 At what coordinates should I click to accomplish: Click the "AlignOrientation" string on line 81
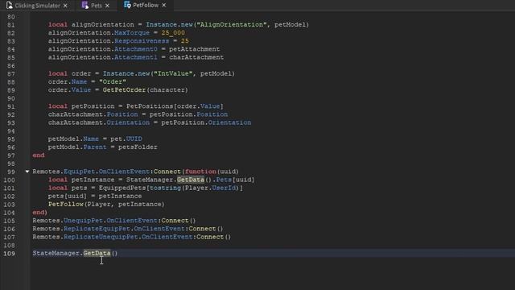pos(232,25)
